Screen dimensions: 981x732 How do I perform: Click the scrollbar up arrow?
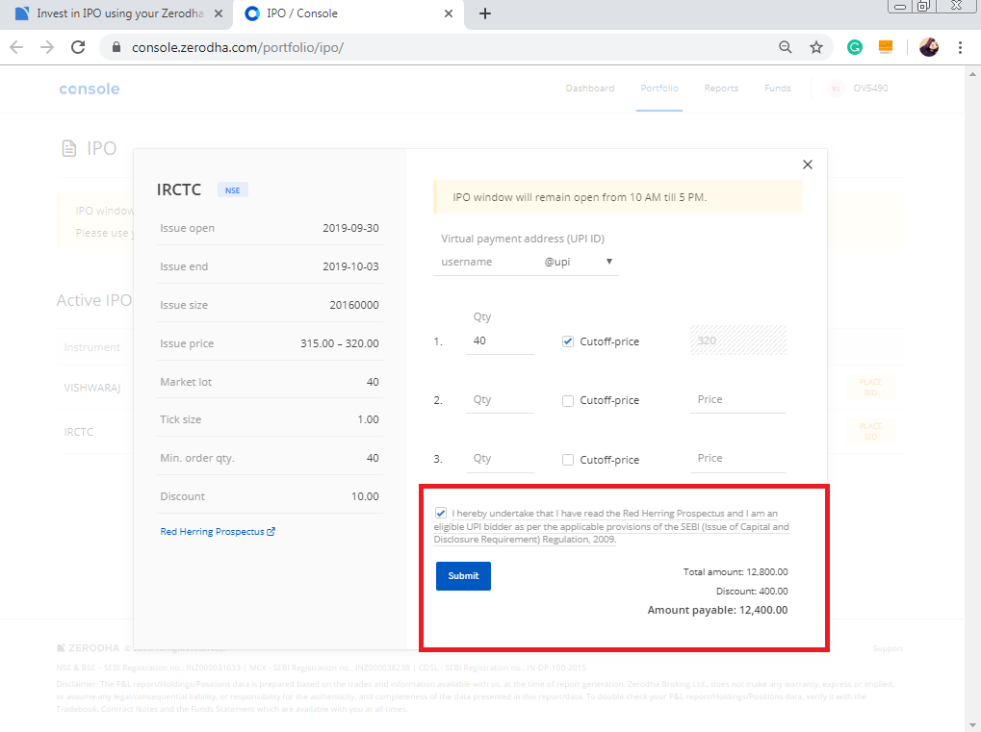click(973, 73)
